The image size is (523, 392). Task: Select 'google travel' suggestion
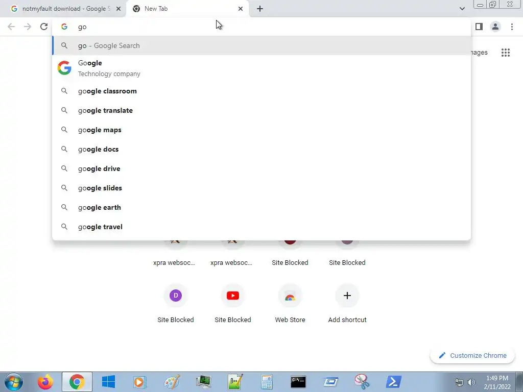coord(261,227)
